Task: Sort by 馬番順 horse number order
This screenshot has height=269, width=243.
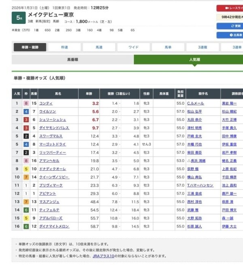Action: [73, 59]
